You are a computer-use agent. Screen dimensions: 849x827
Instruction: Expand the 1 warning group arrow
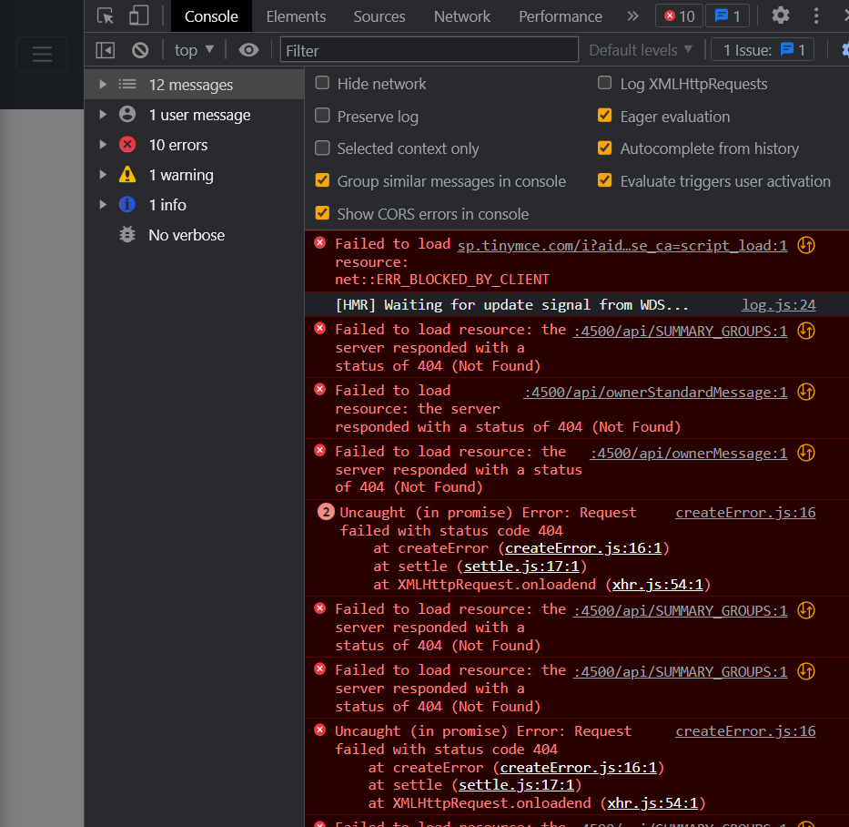coord(102,175)
